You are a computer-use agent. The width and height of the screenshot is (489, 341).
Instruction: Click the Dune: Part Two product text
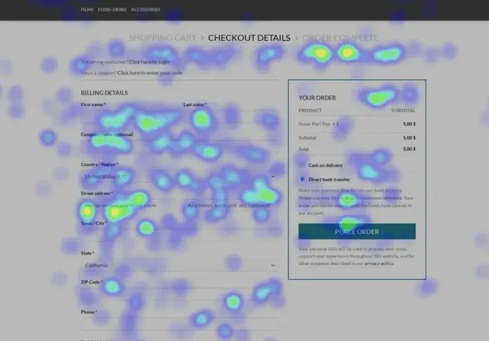pos(314,124)
